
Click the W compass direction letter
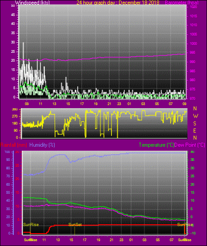click(x=195, y=116)
